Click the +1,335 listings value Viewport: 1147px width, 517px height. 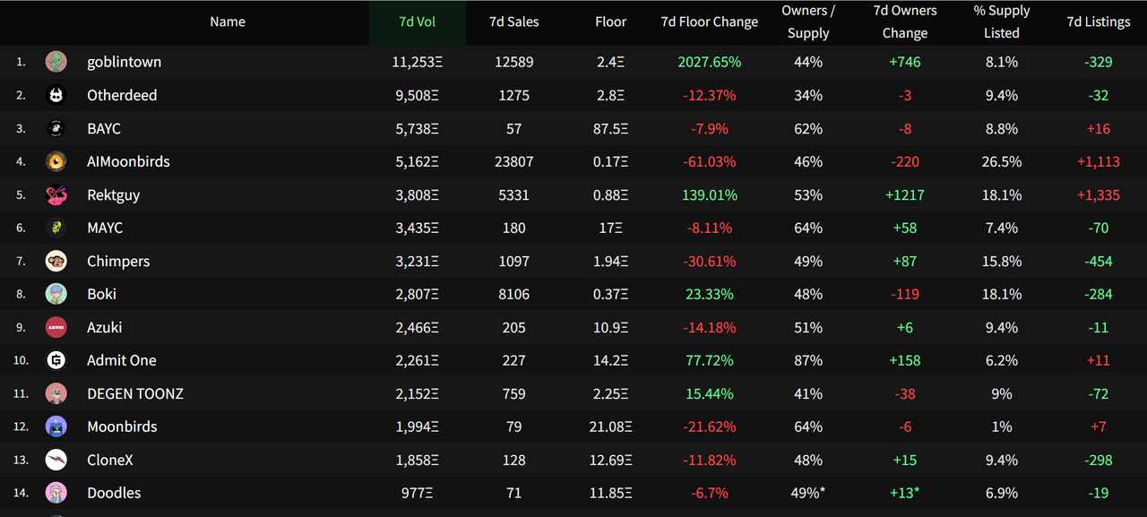coord(1099,194)
